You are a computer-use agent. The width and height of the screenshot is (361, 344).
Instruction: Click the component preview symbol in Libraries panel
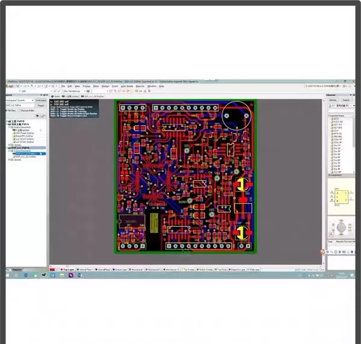click(339, 198)
